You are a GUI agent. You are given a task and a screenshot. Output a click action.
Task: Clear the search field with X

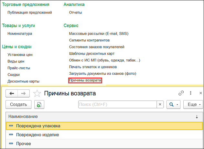160,104
